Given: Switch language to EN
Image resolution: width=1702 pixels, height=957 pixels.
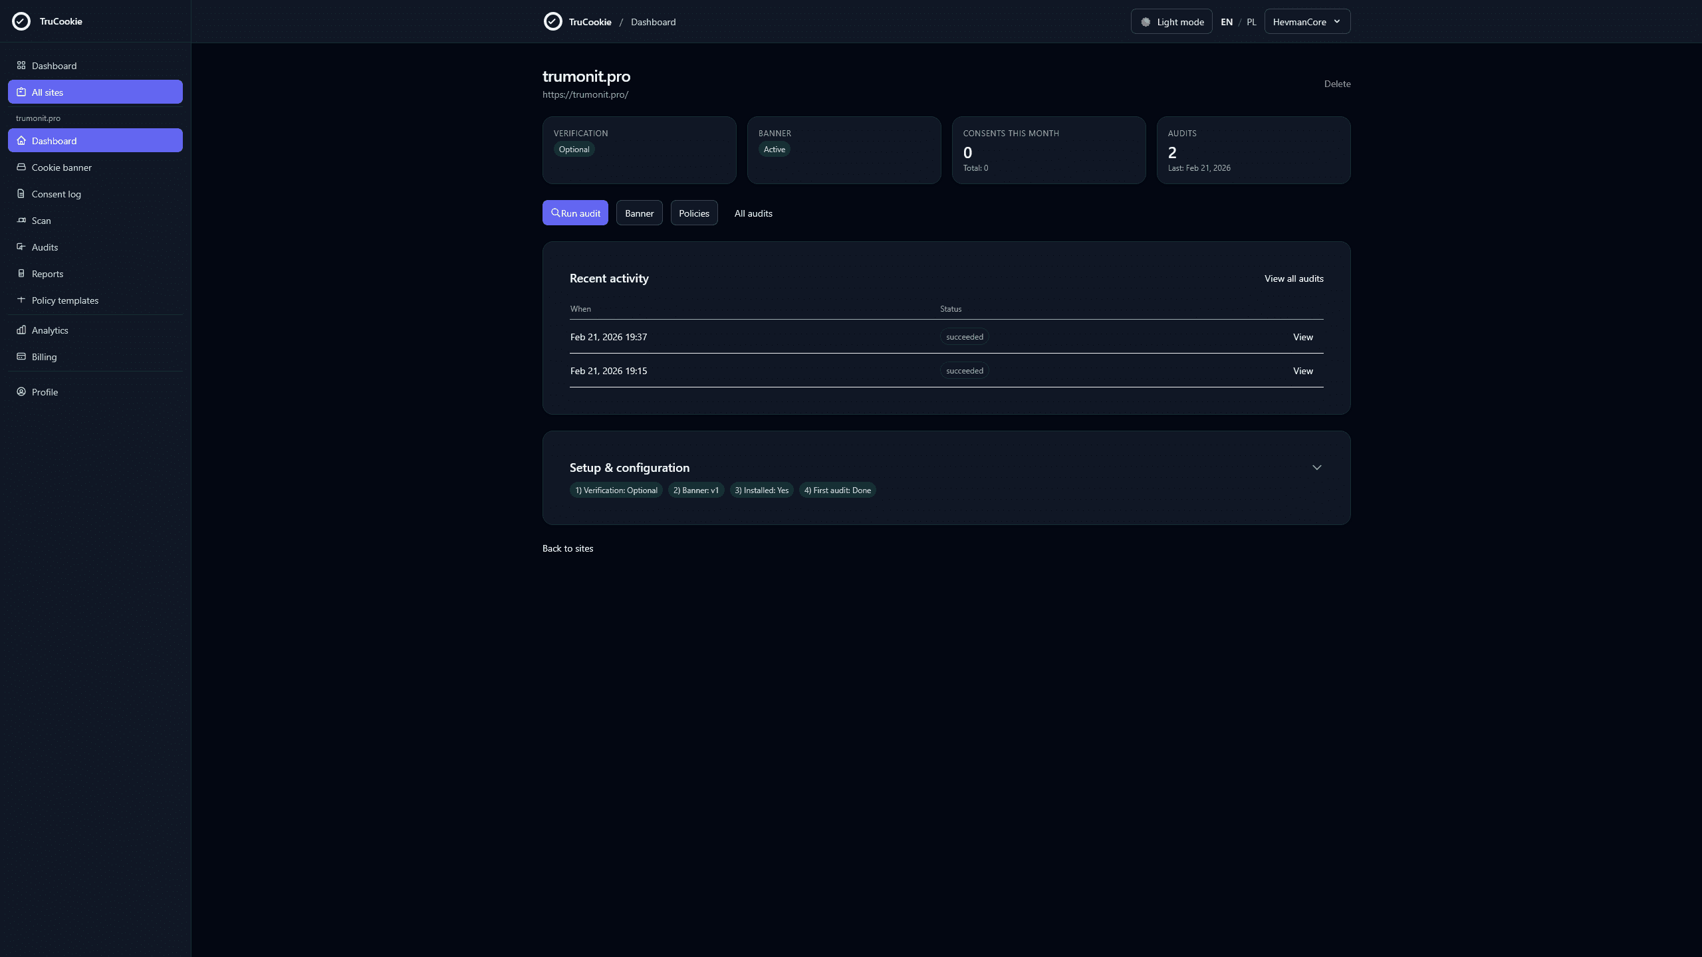Looking at the screenshot, I should click(1227, 21).
